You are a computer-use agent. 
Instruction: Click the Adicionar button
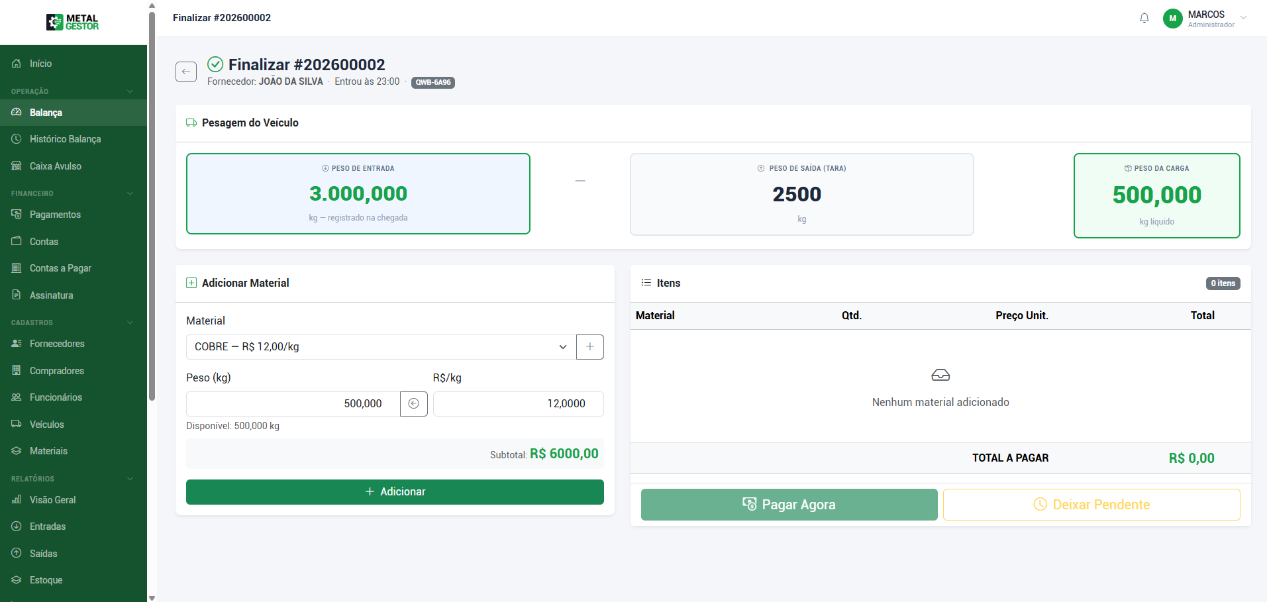tap(395, 492)
